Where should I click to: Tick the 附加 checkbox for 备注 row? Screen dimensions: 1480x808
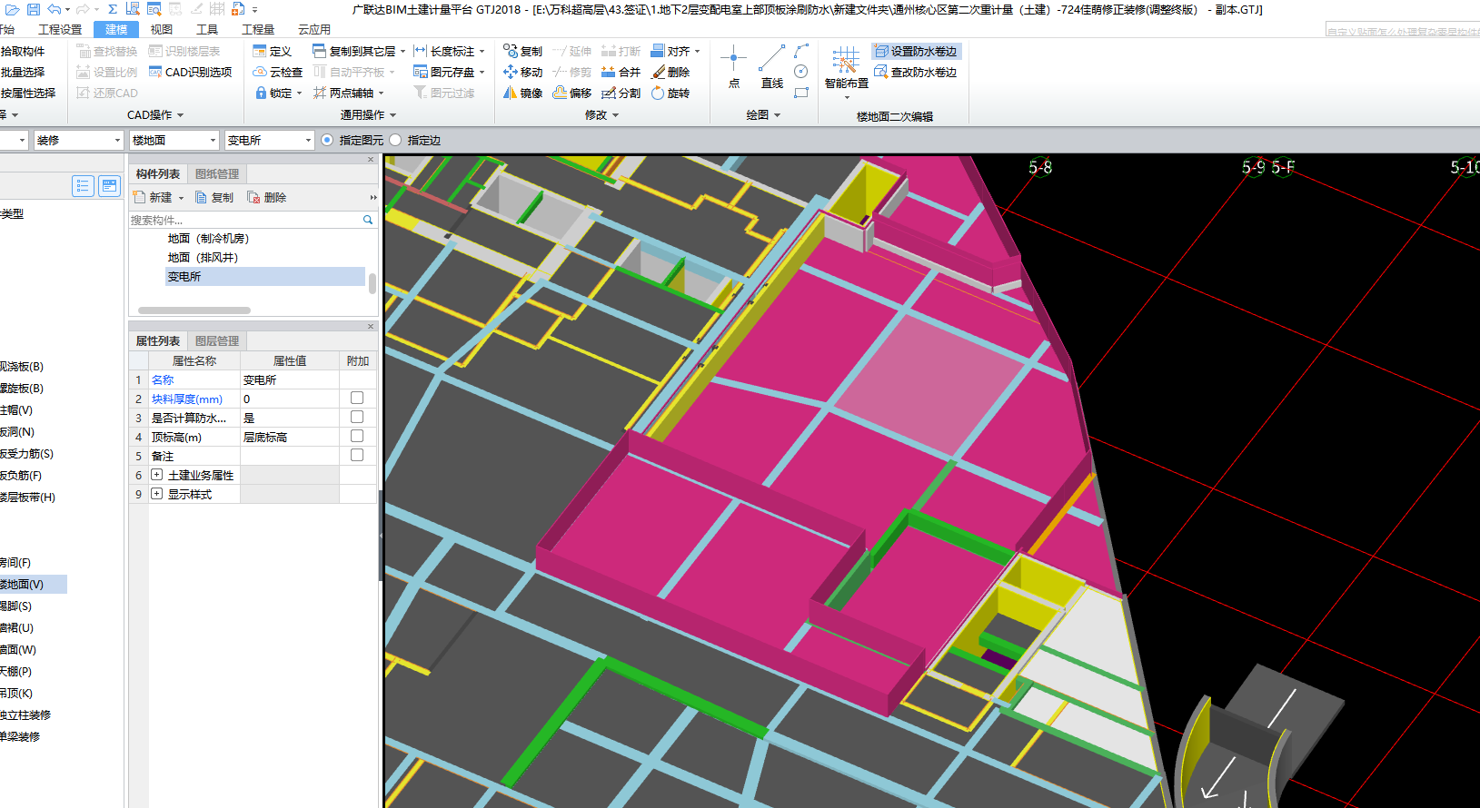coord(357,455)
